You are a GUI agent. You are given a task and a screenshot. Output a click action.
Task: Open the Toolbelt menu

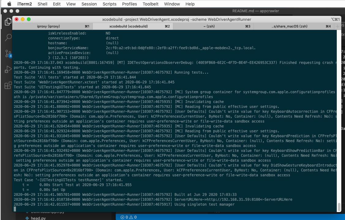point(151,4)
